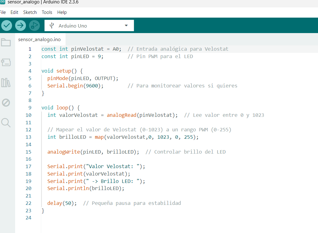318x233 pixels.
Task: Click the delay(50) line in editor
Action: pos(62,203)
